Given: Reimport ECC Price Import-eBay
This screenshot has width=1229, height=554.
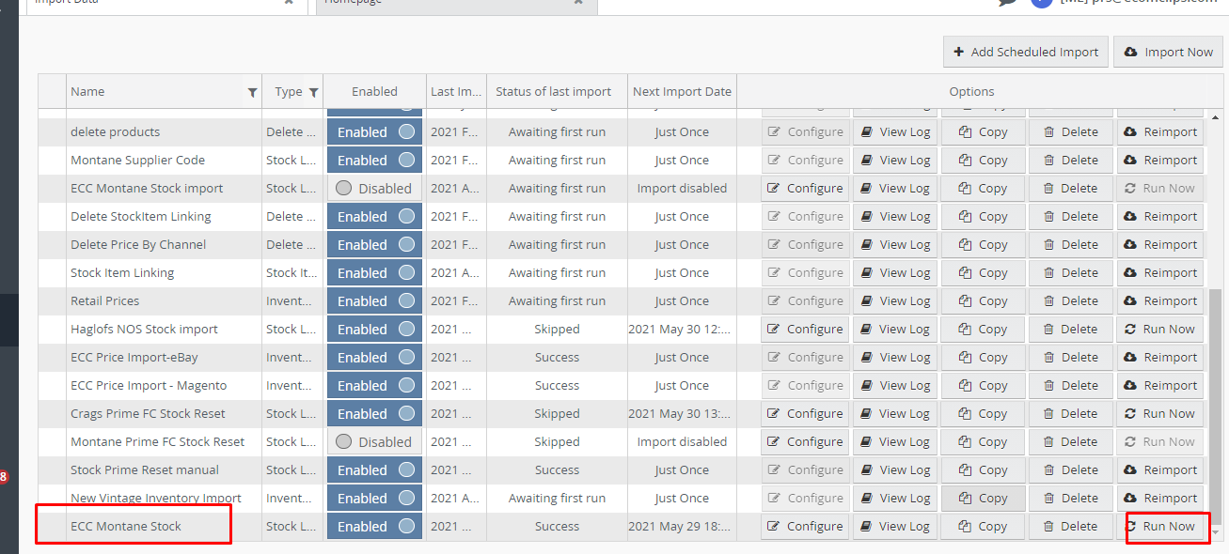Looking at the screenshot, I should coord(1159,358).
